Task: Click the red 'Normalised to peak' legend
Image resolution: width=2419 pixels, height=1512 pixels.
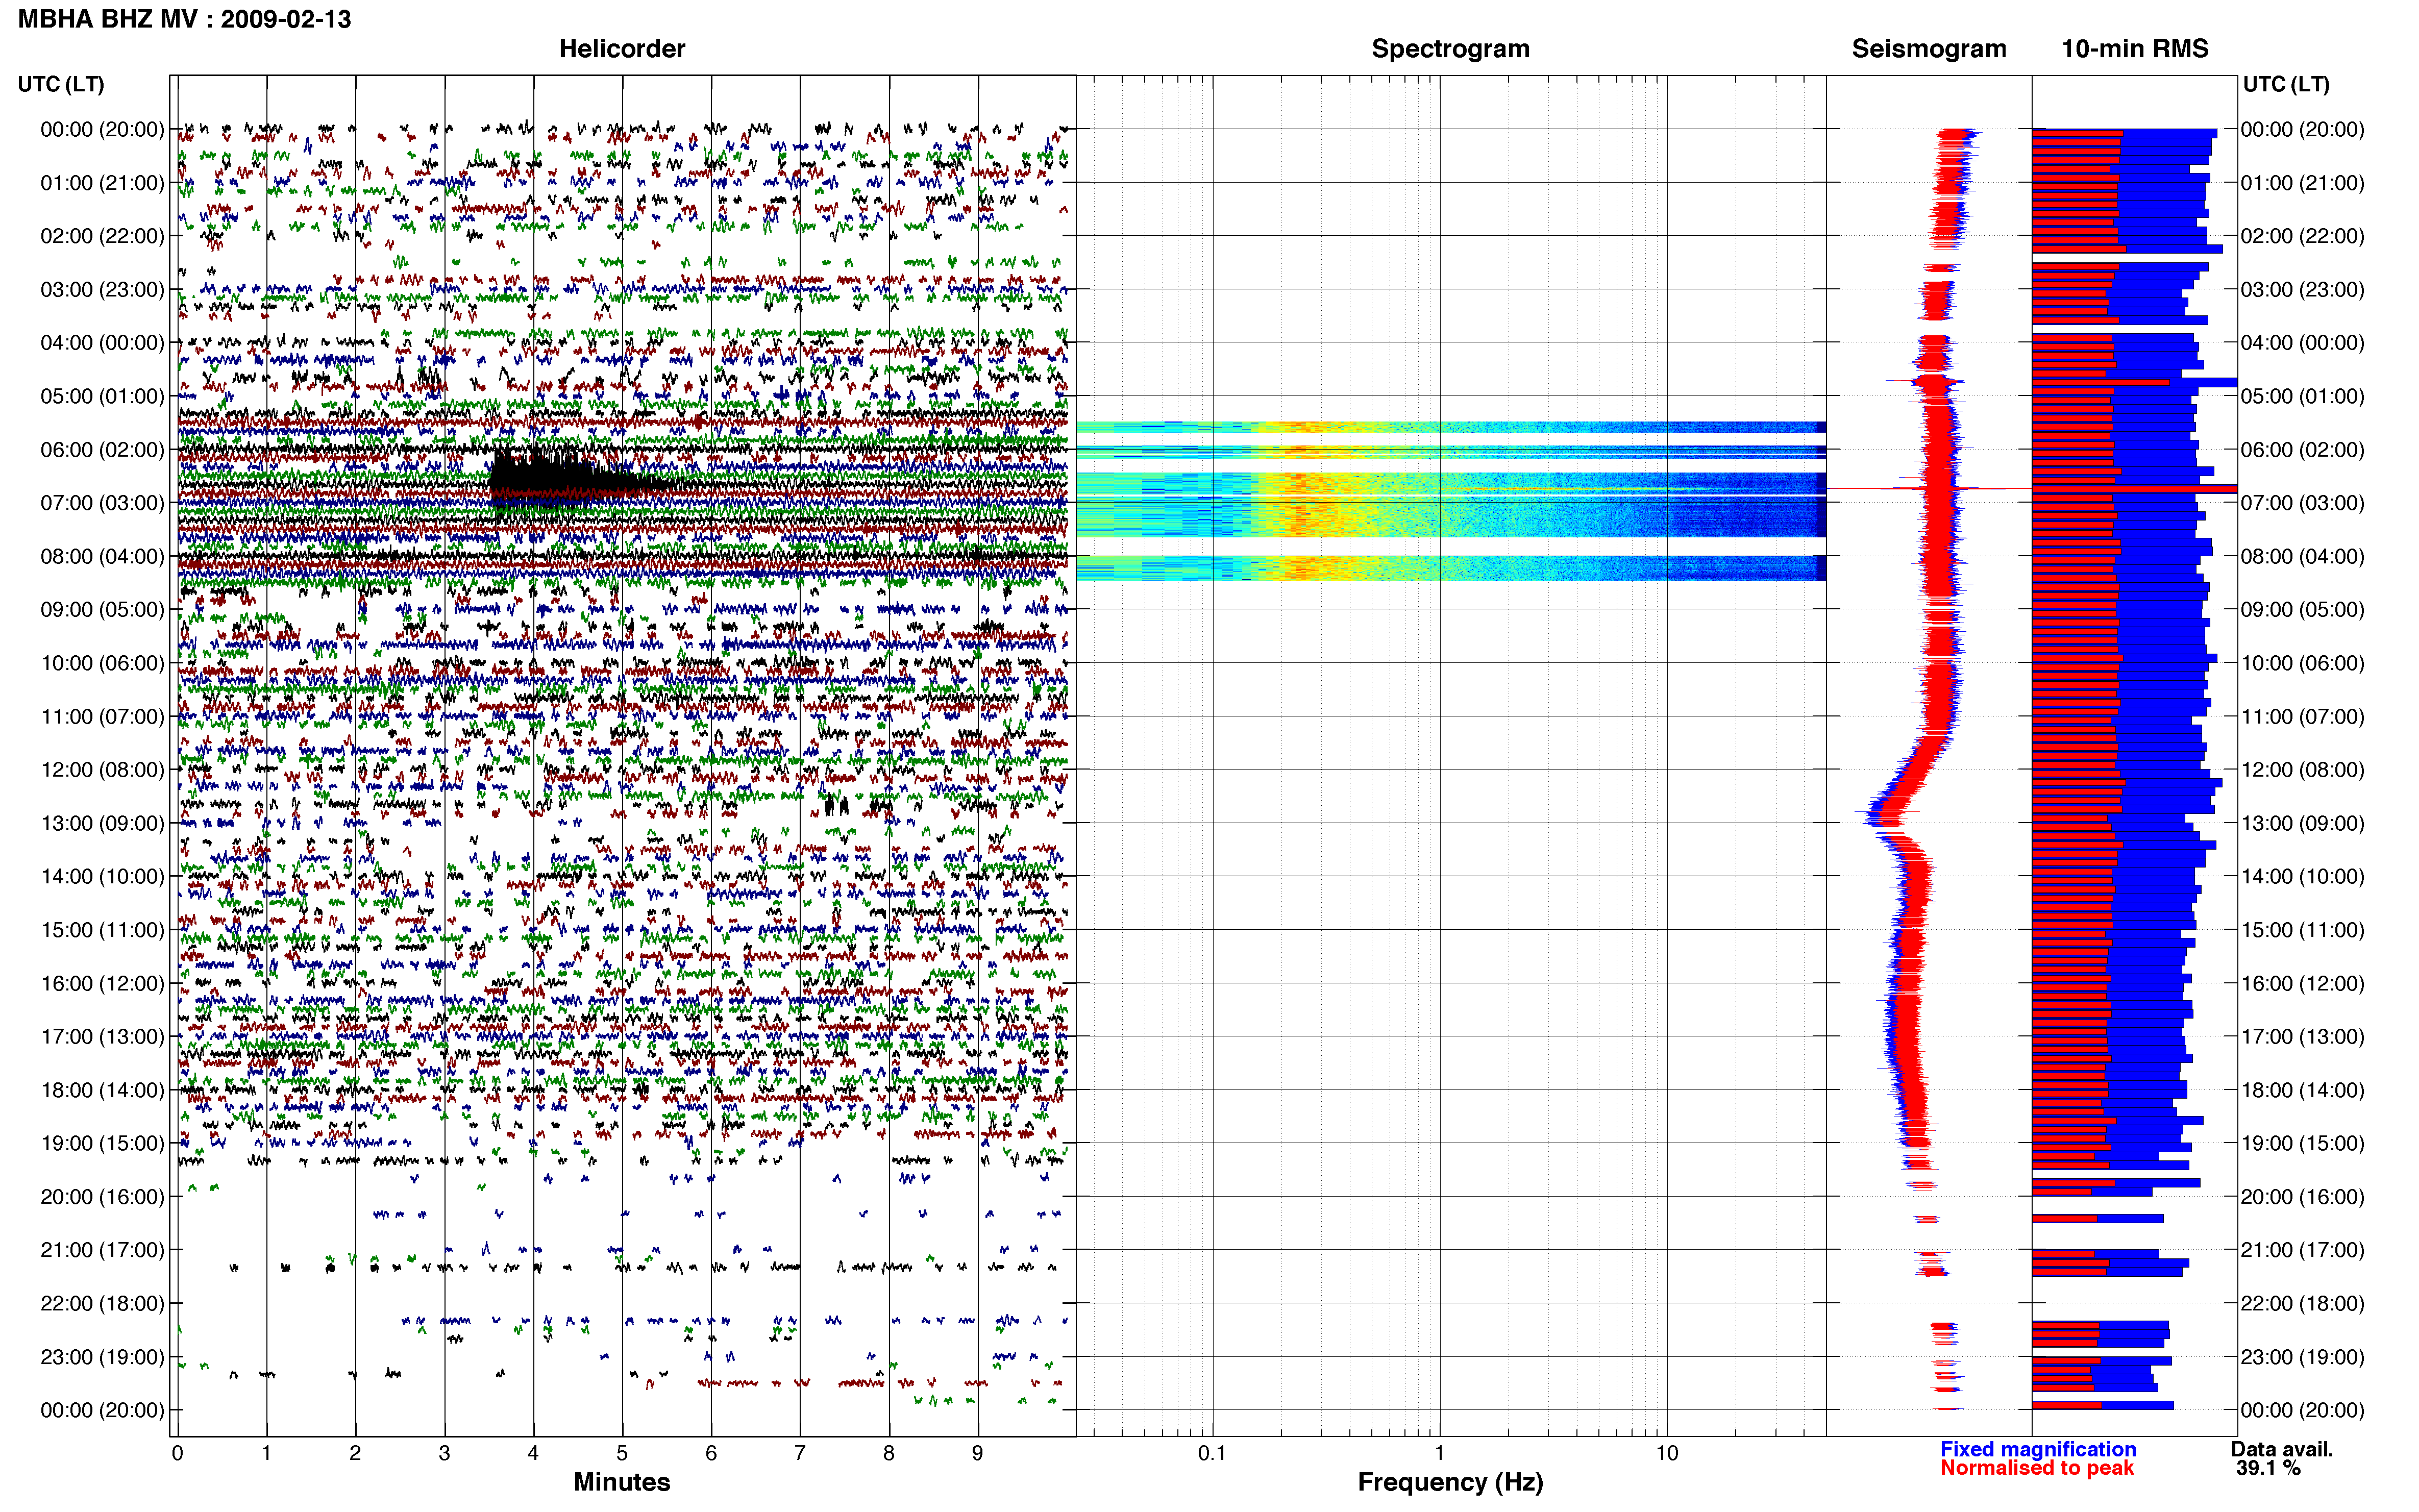Action: 2037,1468
